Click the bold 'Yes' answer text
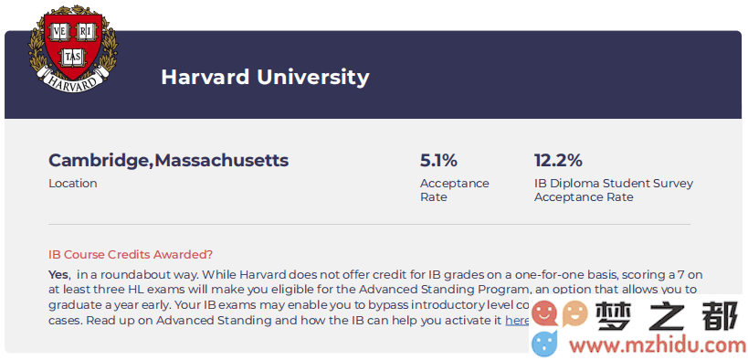 point(59,275)
